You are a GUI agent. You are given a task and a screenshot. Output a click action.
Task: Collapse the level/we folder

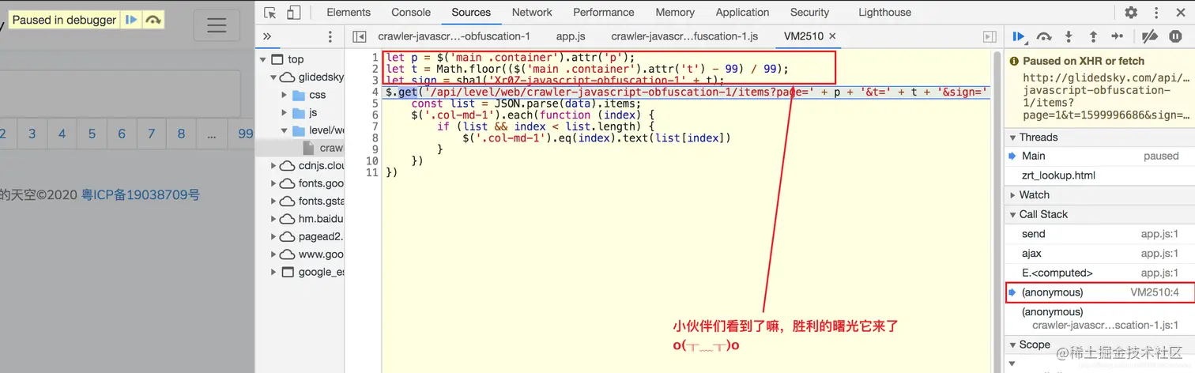(x=285, y=130)
